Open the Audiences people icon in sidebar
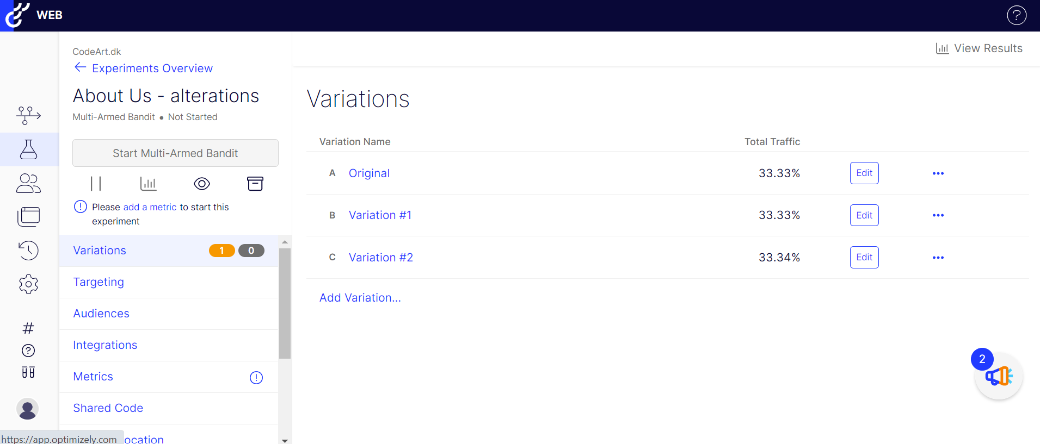 pyautogui.click(x=29, y=183)
